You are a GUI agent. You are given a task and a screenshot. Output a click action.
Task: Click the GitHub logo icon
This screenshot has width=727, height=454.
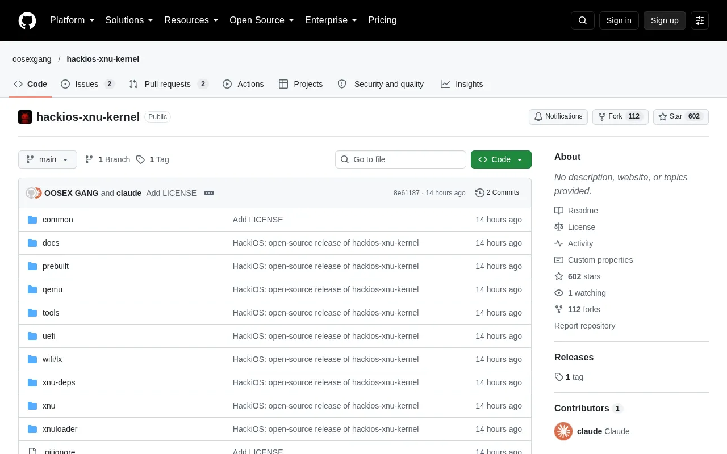click(x=27, y=20)
